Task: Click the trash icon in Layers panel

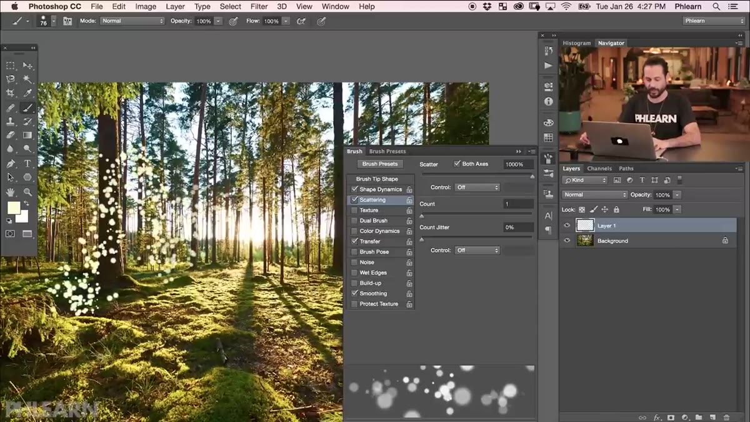Action: point(726,417)
